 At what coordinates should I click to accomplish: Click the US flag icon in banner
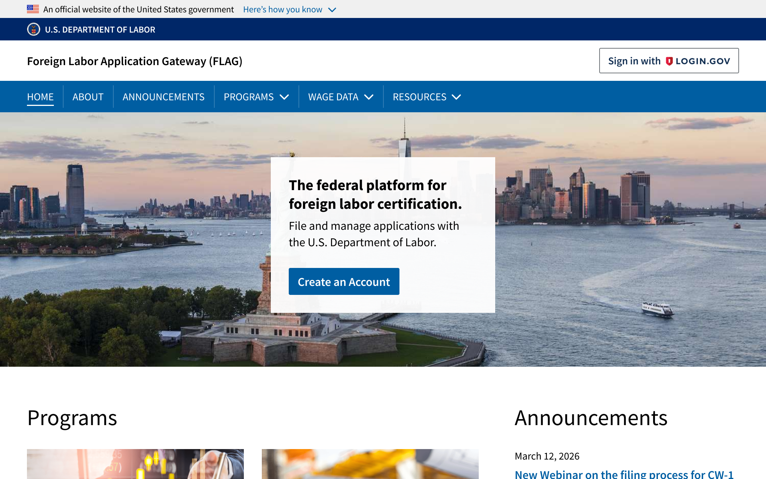[33, 9]
